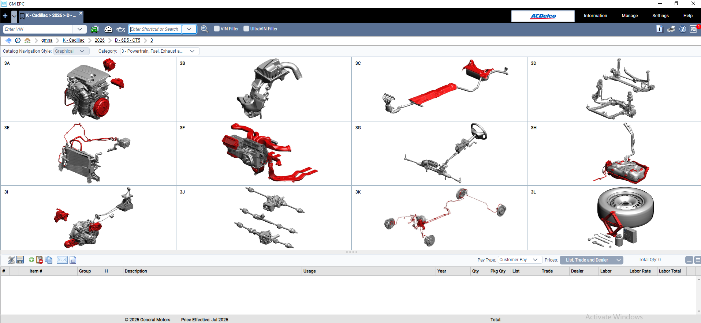This screenshot has height=323, width=701.
Task: Open the Manage menu
Action: coord(630,16)
